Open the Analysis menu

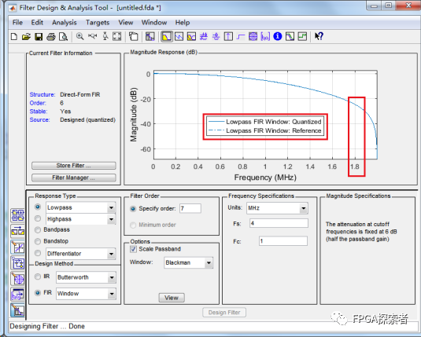pos(65,22)
